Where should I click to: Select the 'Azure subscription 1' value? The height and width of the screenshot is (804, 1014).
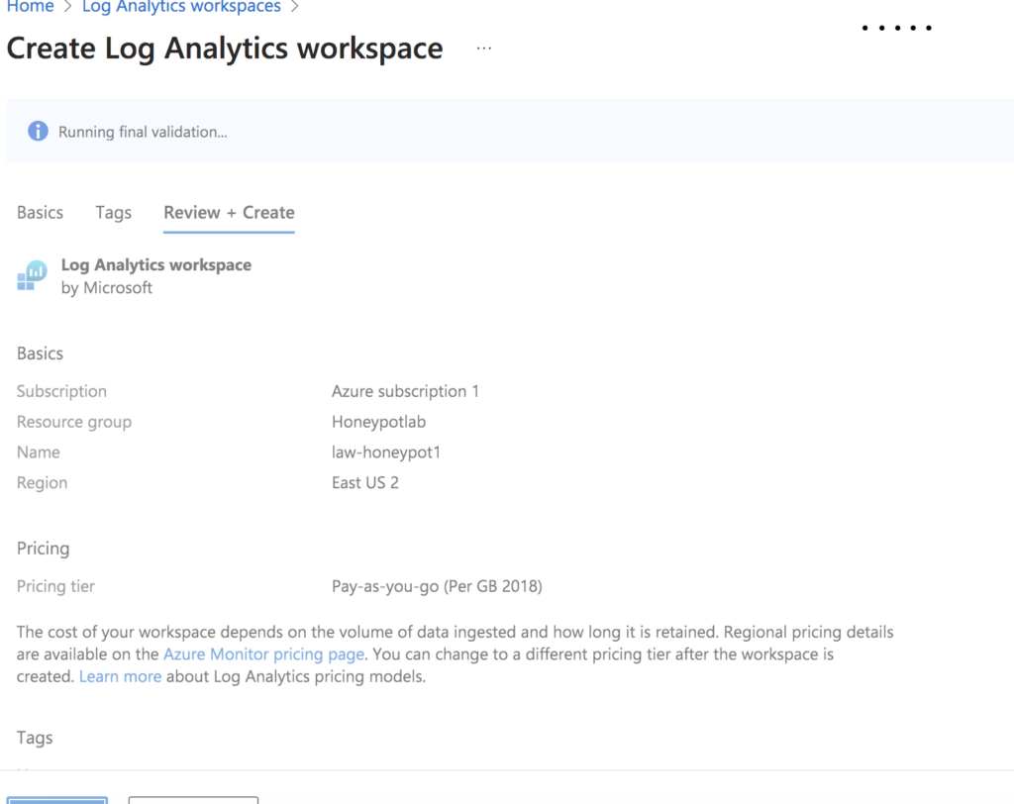click(x=405, y=391)
